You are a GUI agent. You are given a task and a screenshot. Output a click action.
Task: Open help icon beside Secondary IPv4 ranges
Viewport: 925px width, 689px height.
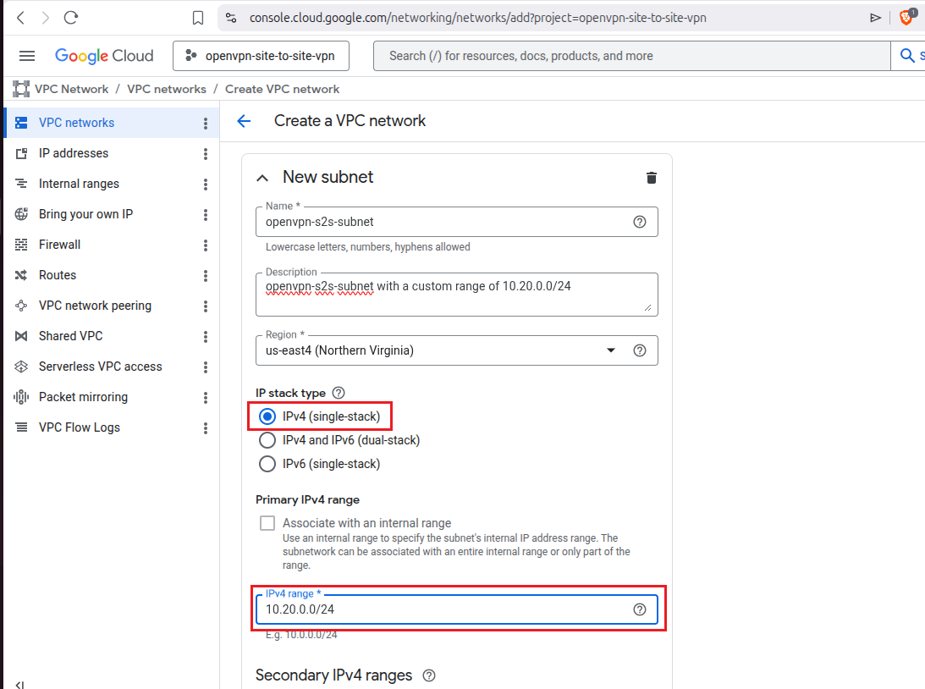click(429, 676)
